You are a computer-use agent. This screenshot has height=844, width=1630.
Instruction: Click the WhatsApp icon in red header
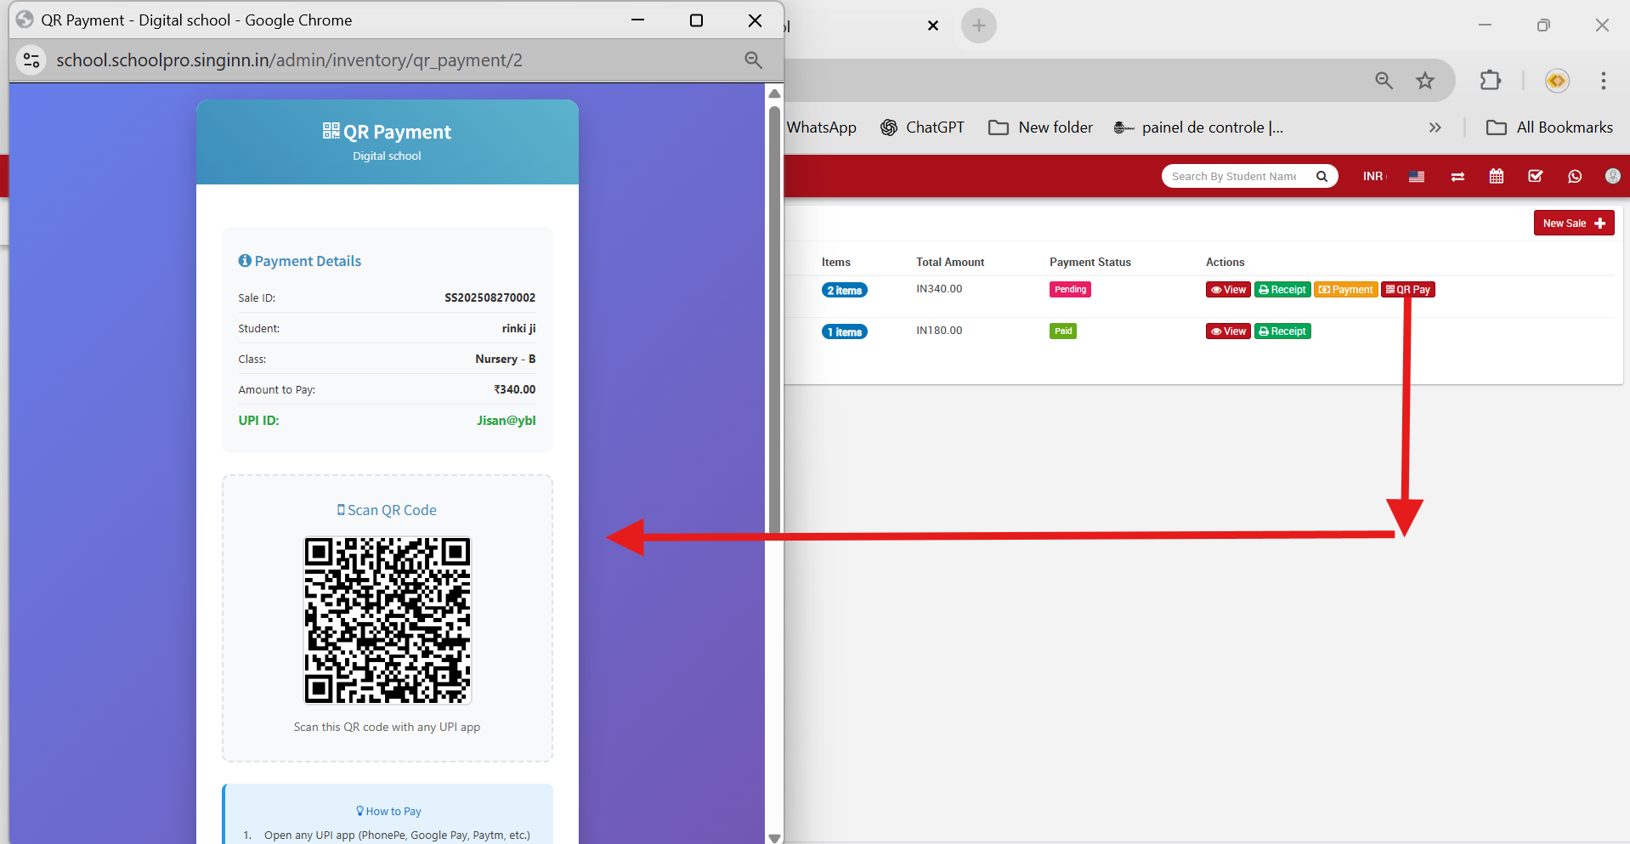click(x=1575, y=176)
